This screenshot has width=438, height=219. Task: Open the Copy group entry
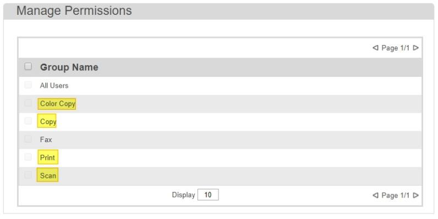[48, 122]
